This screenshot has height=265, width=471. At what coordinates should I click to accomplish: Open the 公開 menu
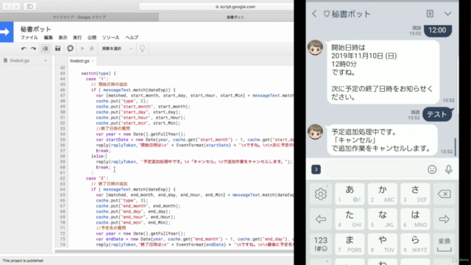(91, 38)
